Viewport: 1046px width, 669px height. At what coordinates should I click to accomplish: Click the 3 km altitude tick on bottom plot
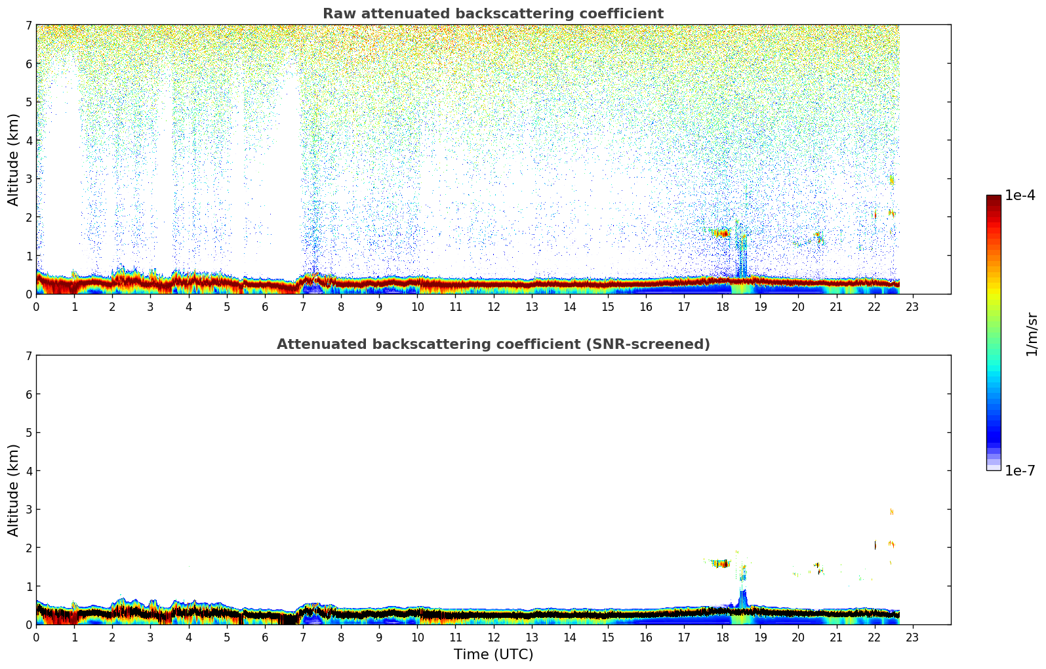click(28, 509)
